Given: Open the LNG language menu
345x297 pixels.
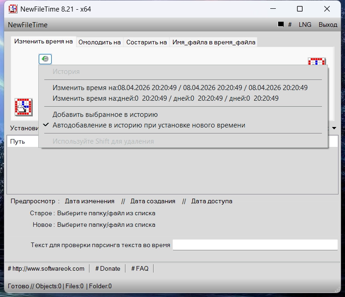Looking at the screenshot, I should point(305,24).
